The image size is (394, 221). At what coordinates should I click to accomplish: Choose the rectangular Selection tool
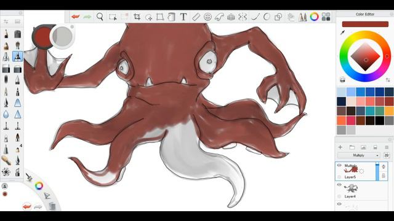click(113, 17)
